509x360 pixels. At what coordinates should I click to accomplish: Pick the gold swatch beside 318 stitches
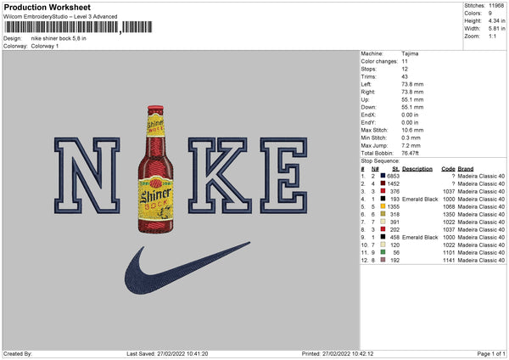pos(383,214)
